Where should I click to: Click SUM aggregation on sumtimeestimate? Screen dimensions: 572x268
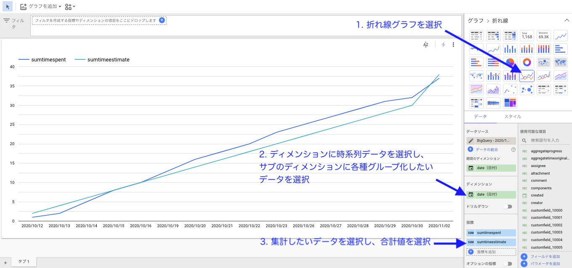[471, 242]
